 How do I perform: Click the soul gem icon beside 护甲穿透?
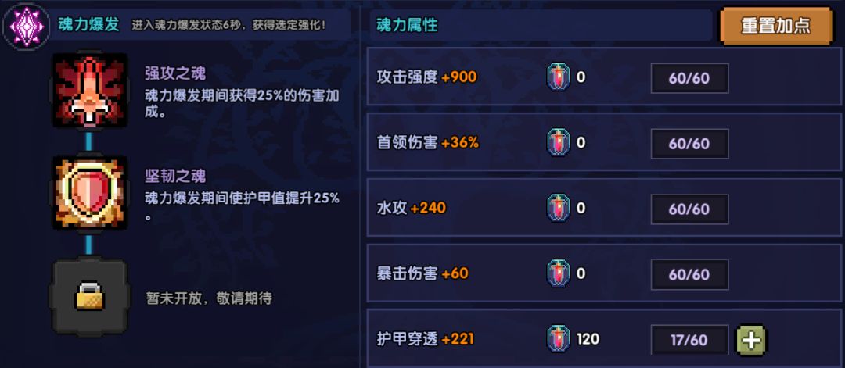click(558, 339)
